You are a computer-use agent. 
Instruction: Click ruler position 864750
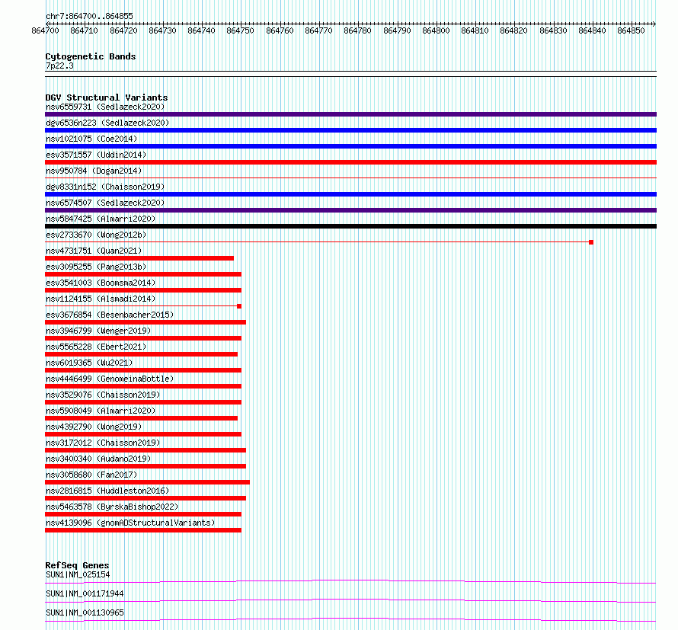pyautogui.click(x=241, y=30)
